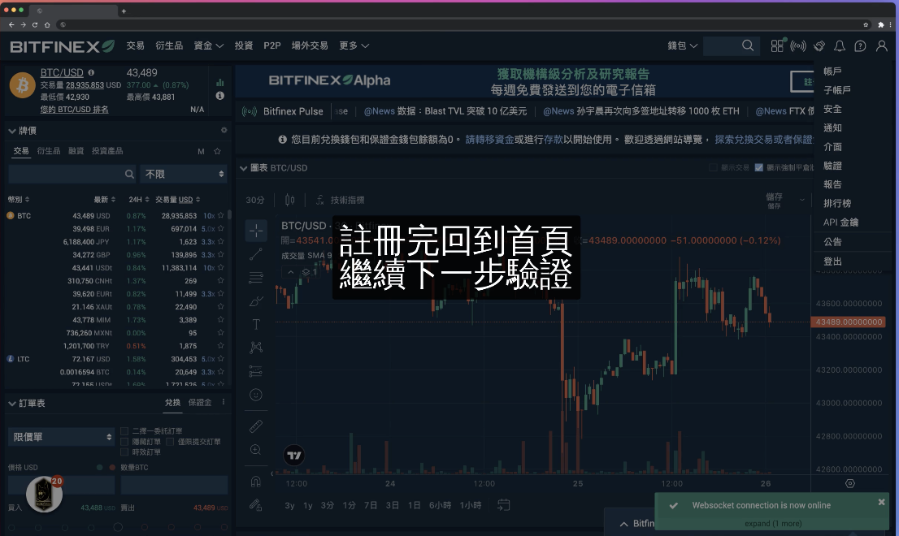Click the lock drawing pencil icon
899x536 pixels.
pyautogui.click(x=256, y=505)
